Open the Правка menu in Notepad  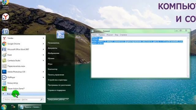click(x=101, y=35)
